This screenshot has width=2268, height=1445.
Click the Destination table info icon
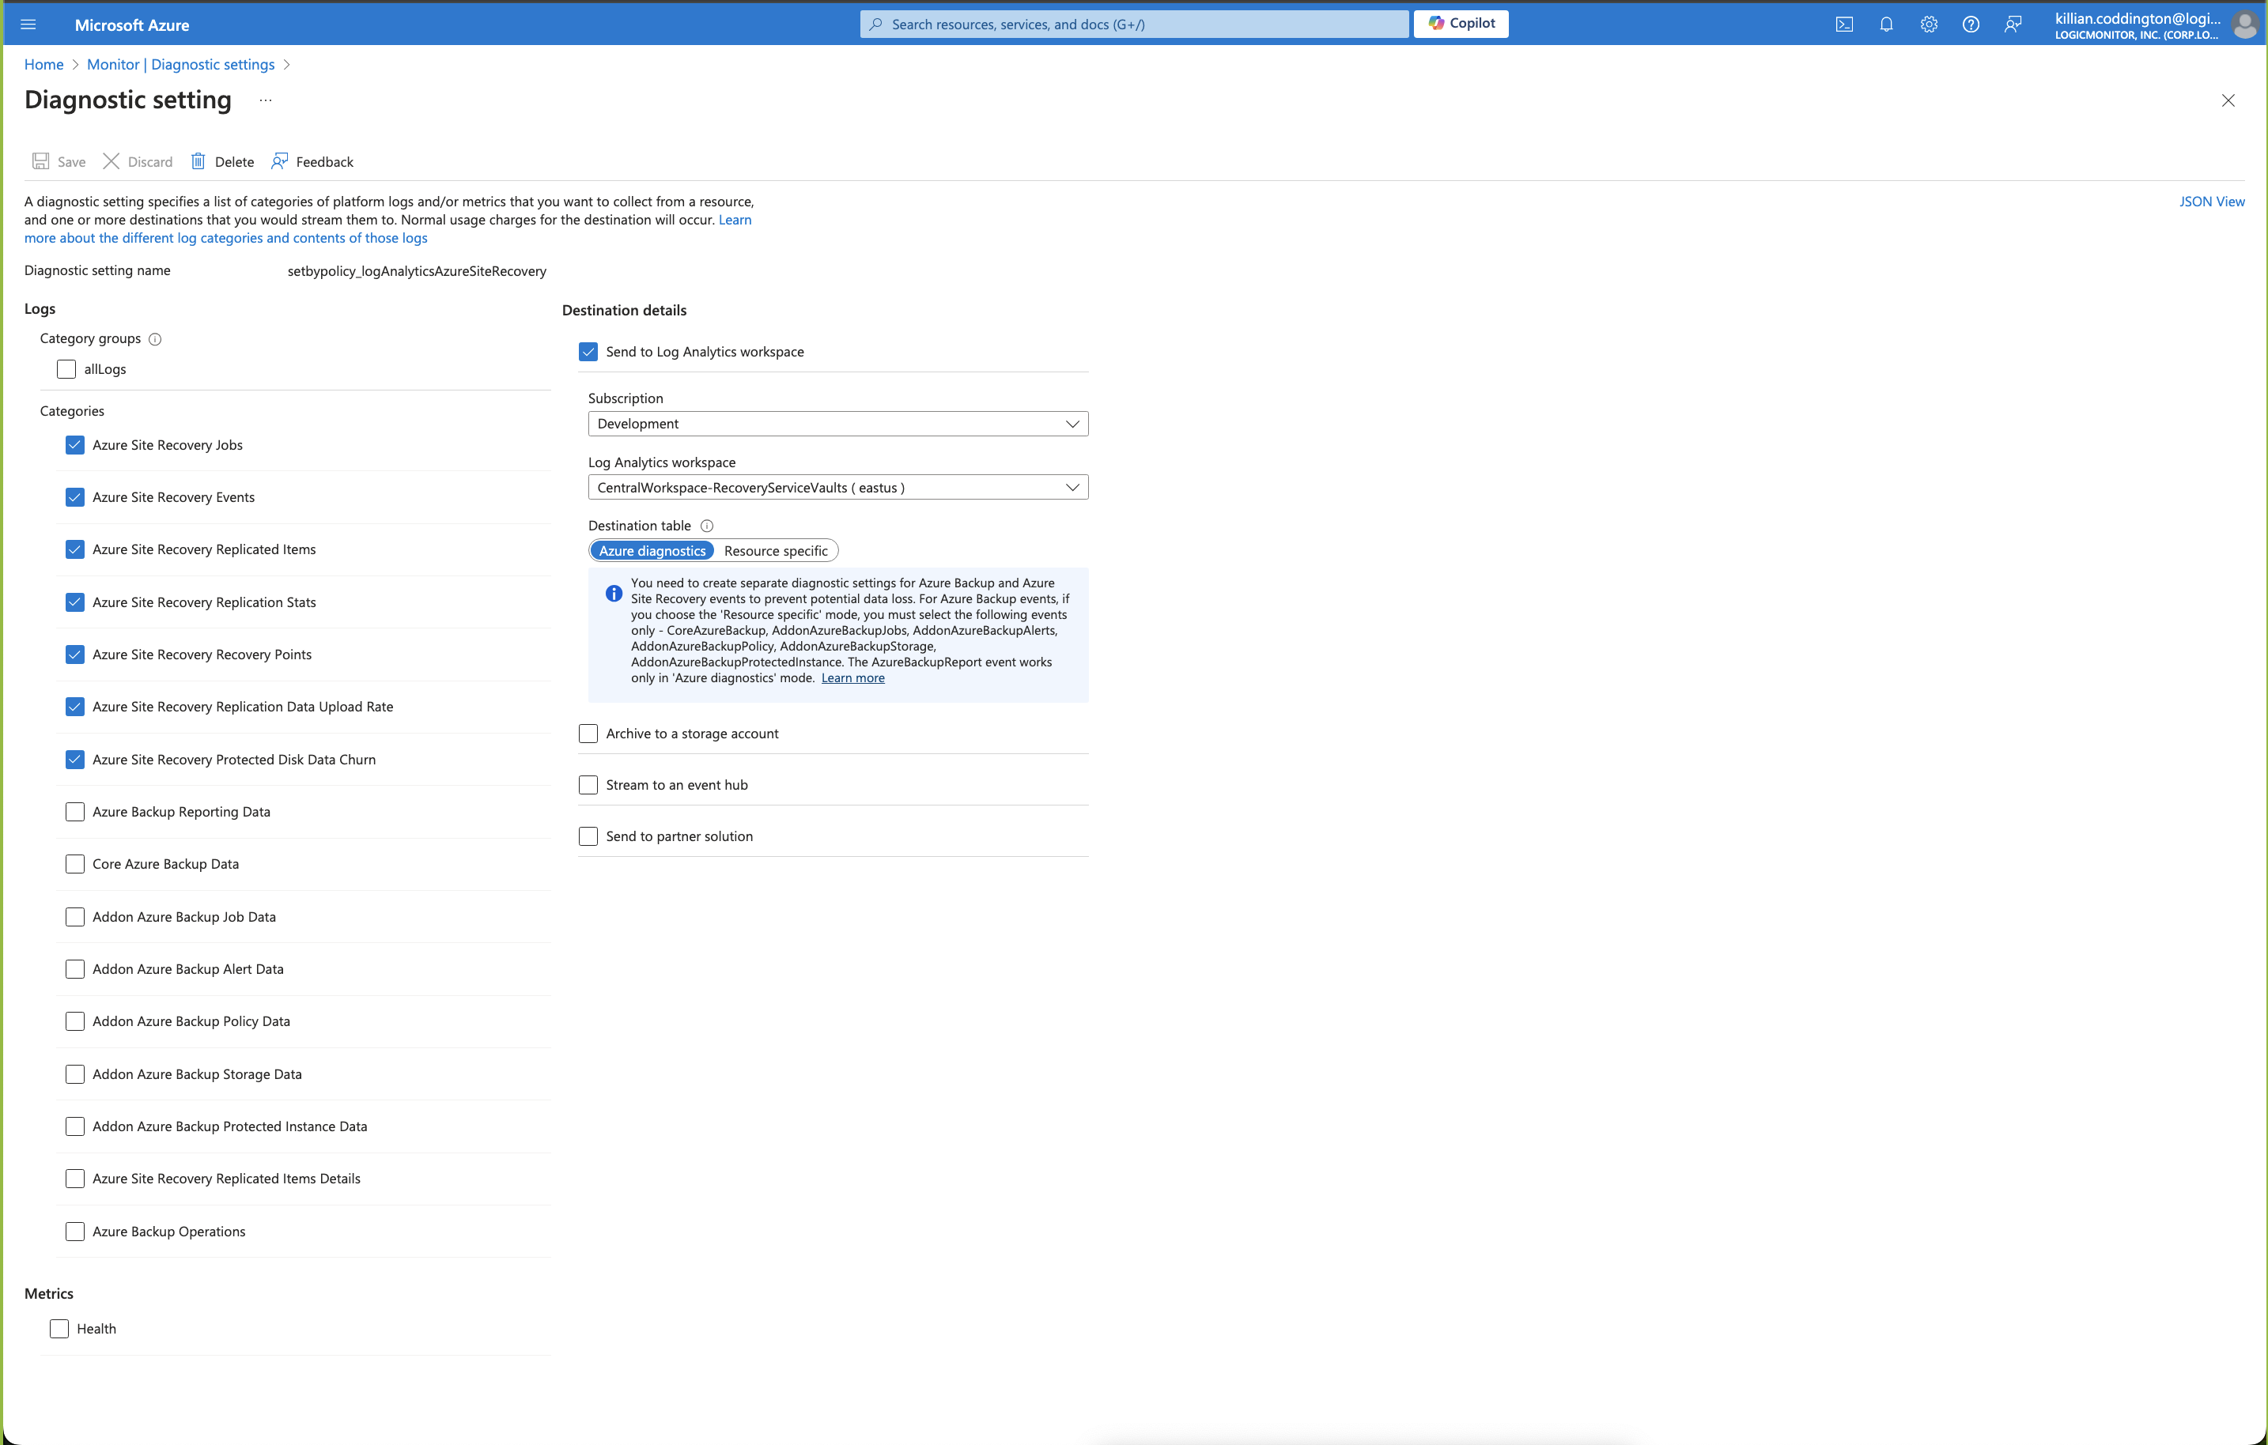click(707, 526)
